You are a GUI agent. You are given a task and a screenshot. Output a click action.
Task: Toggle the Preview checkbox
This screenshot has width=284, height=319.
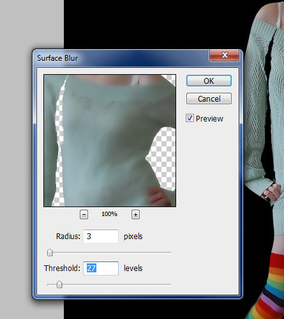click(x=190, y=118)
